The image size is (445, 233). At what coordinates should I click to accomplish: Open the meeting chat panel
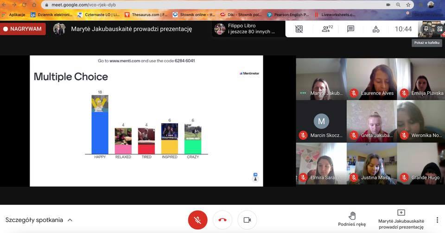[351, 29]
